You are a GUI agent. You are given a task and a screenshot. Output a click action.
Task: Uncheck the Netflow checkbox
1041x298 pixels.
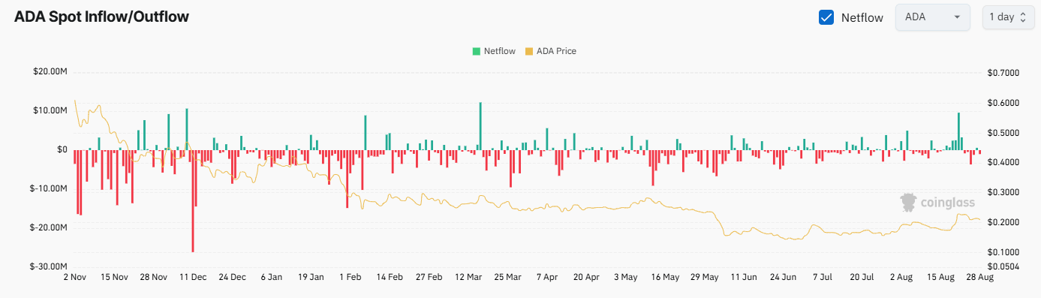[x=826, y=17]
